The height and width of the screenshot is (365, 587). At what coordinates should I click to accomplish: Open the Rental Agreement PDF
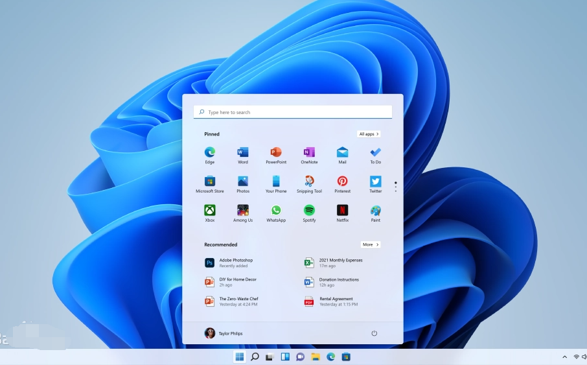tap(337, 301)
